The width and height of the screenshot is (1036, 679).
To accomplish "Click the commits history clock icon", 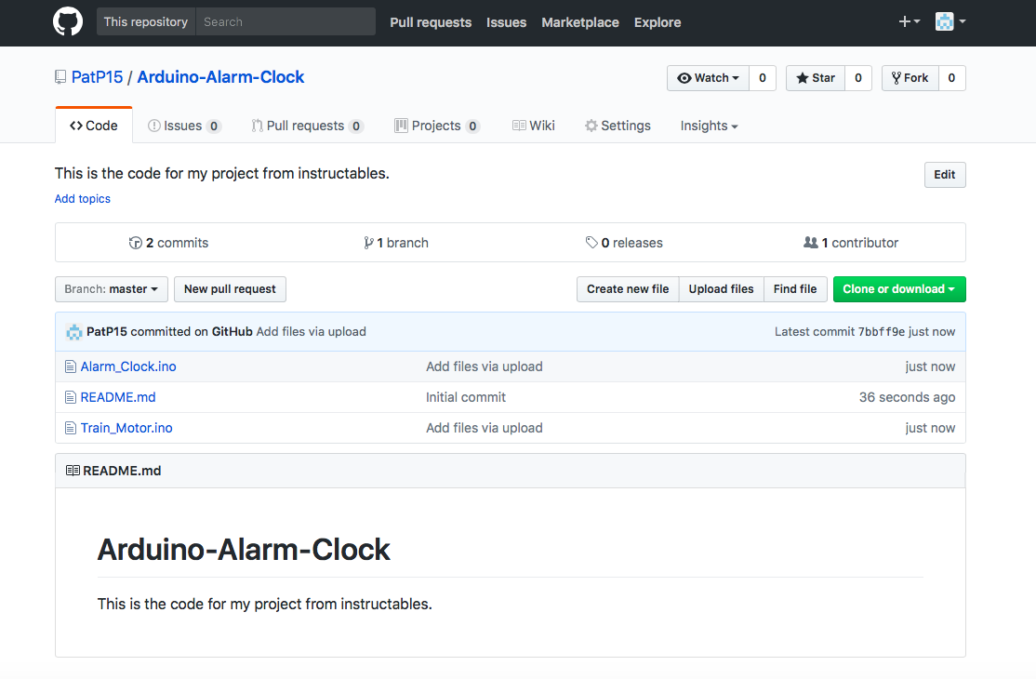I will (136, 243).
